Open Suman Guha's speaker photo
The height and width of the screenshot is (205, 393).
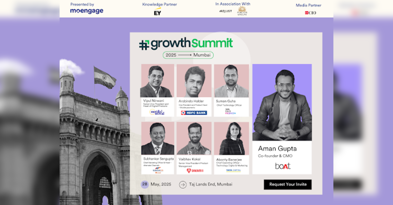point(231,81)
